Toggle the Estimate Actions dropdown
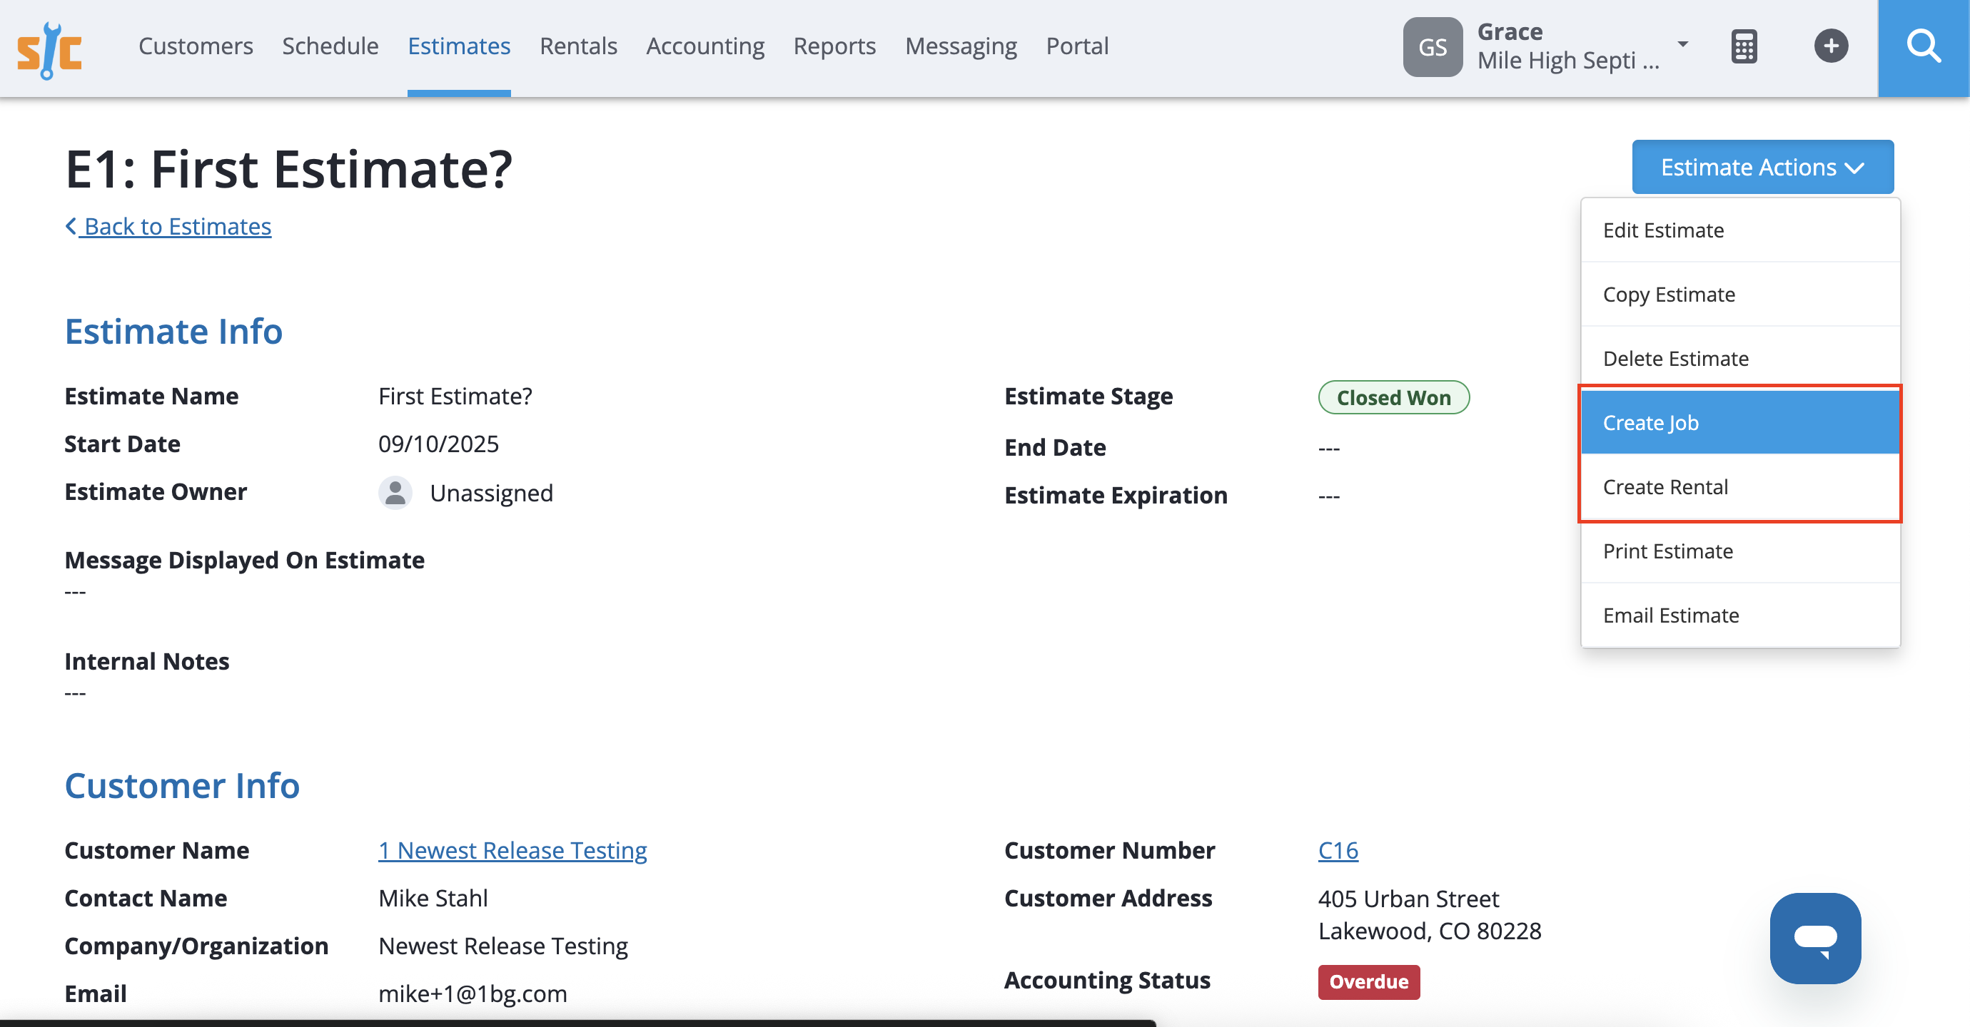The width and height of the screenshot is (1970, 1027). pyautogui.click(x=1762, y=167)
